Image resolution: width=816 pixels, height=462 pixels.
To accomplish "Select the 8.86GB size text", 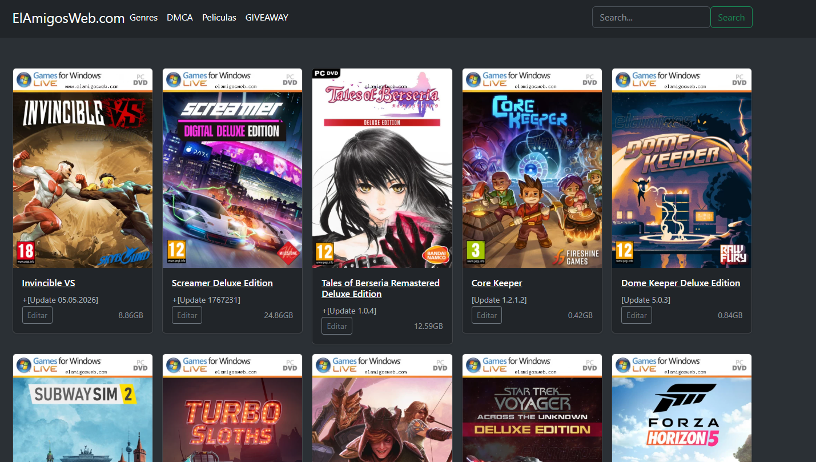I will click(131, 315).
